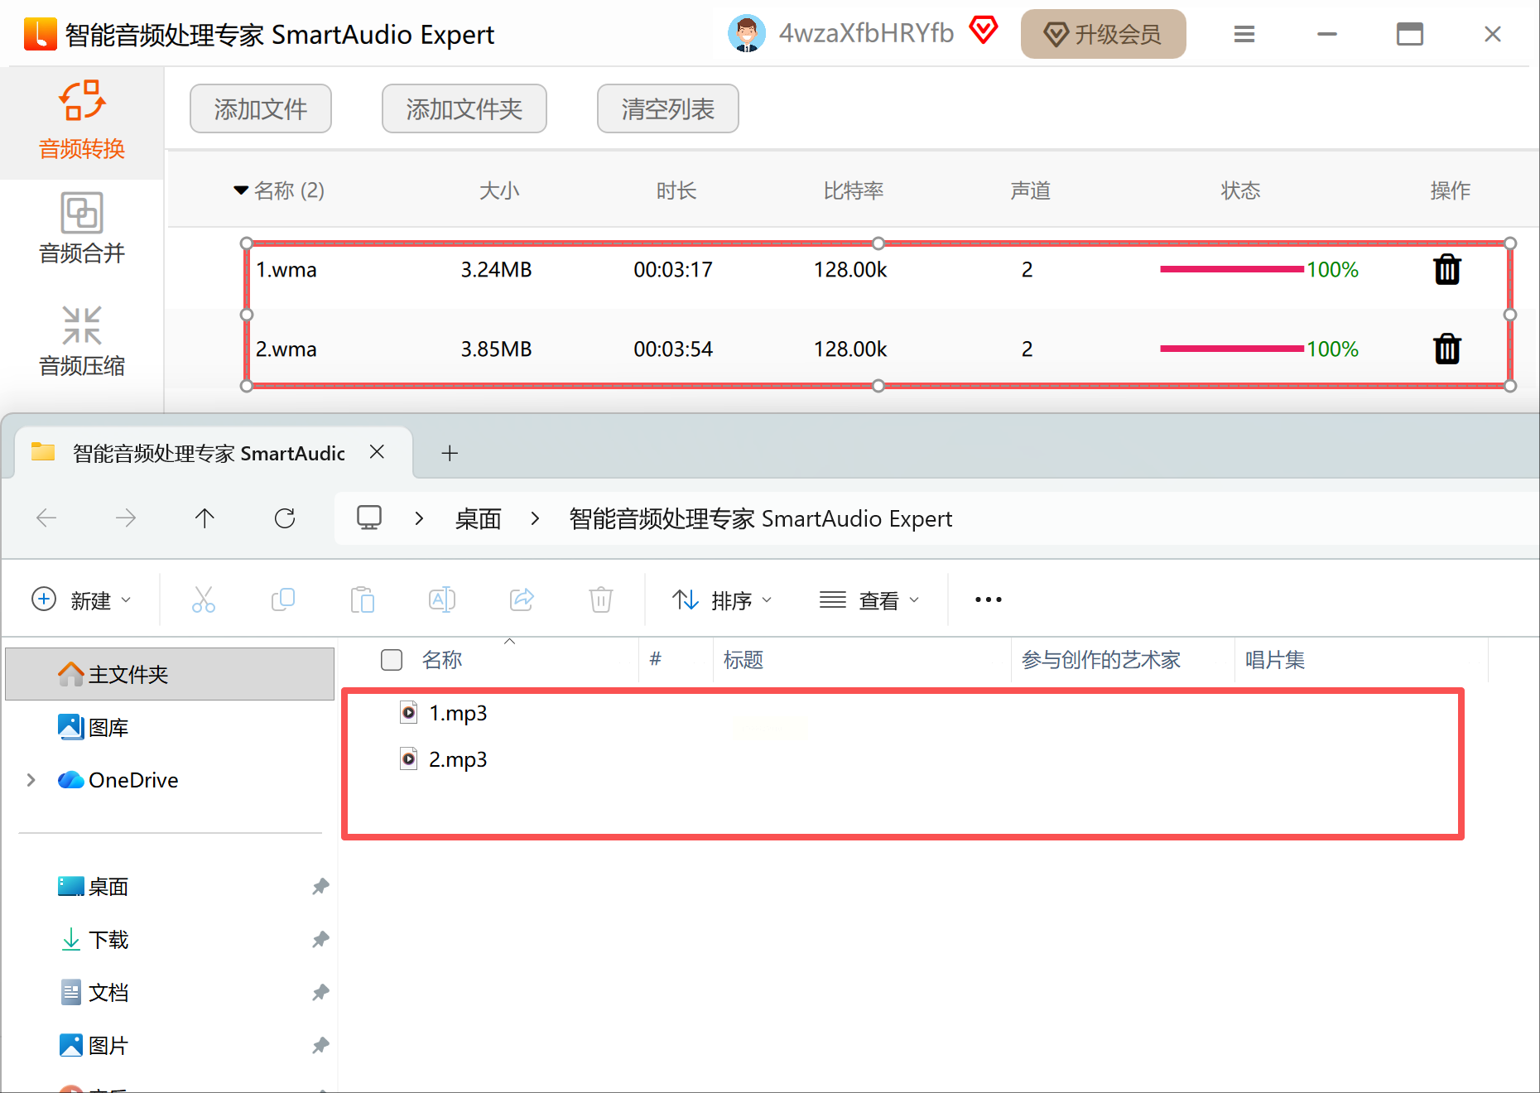Screen dimensions: 1540x1093
Task: Unpin 下载 from quick access
Action: [x=320, y=940]
